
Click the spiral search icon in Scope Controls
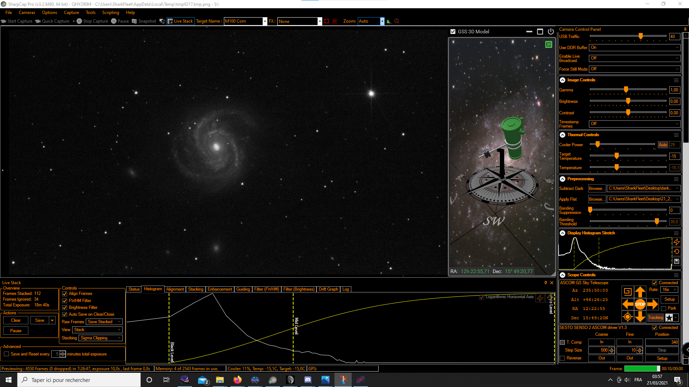(x=627, y=291)
